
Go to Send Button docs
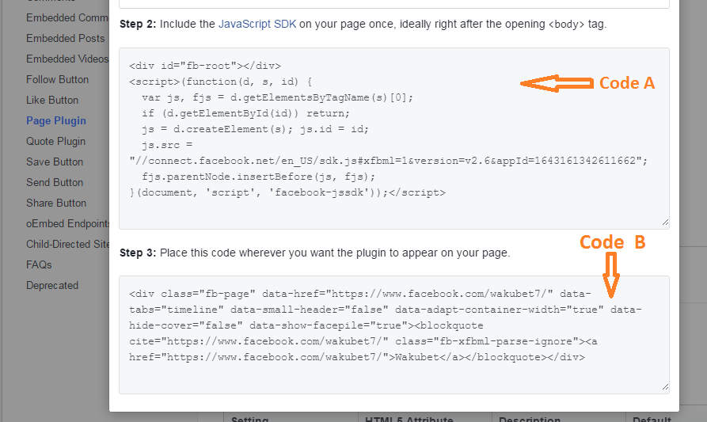55,183
